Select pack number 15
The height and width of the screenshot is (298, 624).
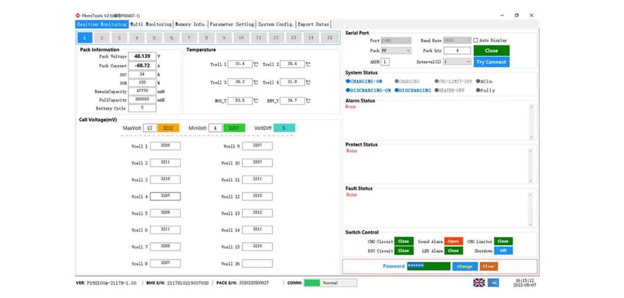[329, 38]
